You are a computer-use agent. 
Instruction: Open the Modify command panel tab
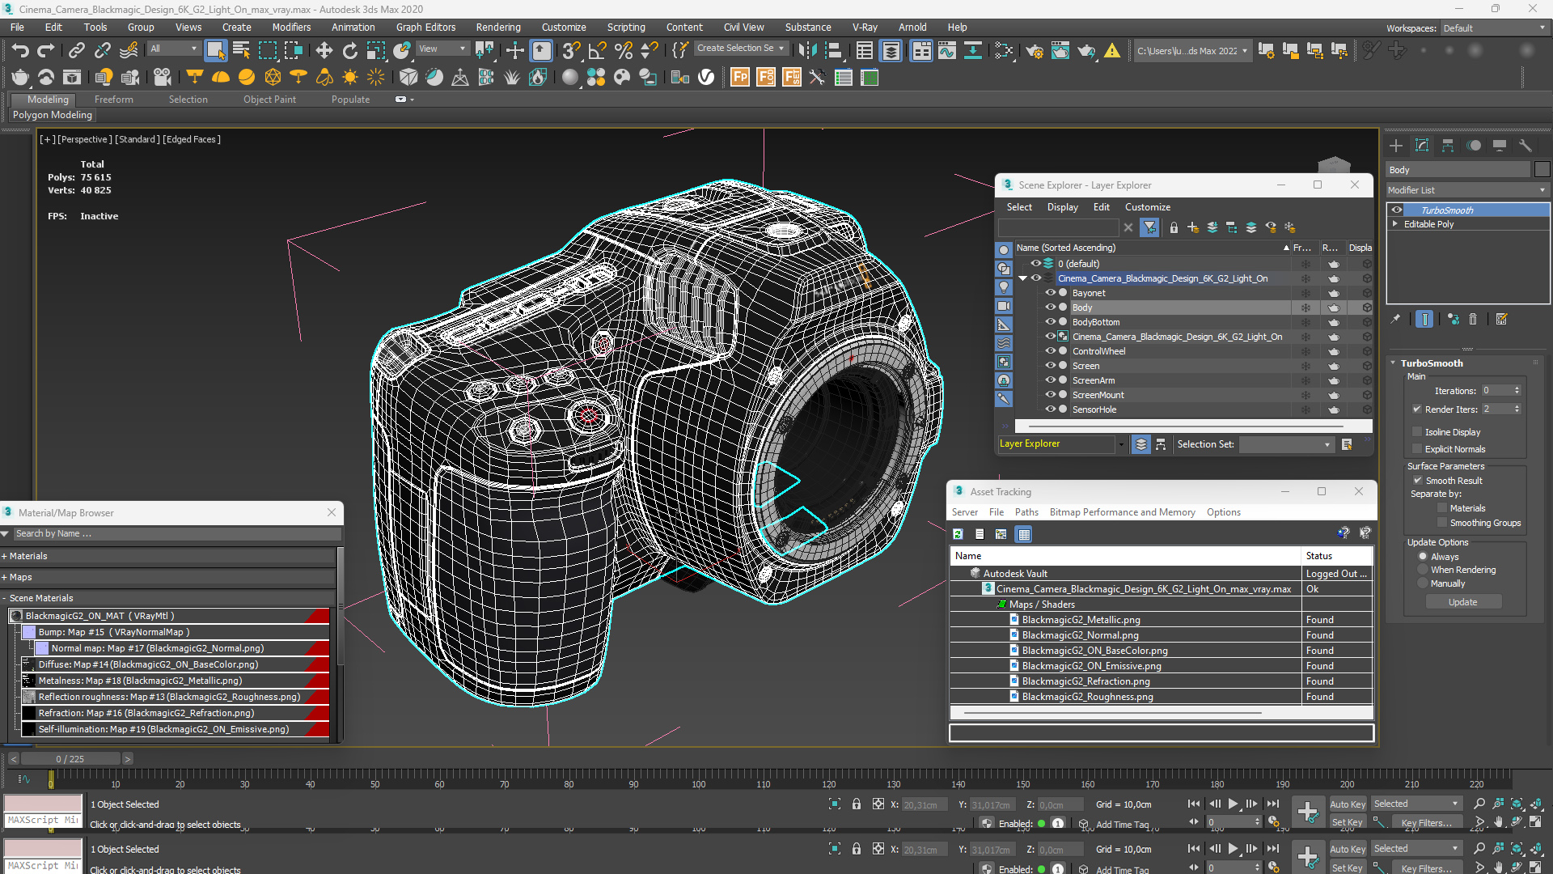1422,146
